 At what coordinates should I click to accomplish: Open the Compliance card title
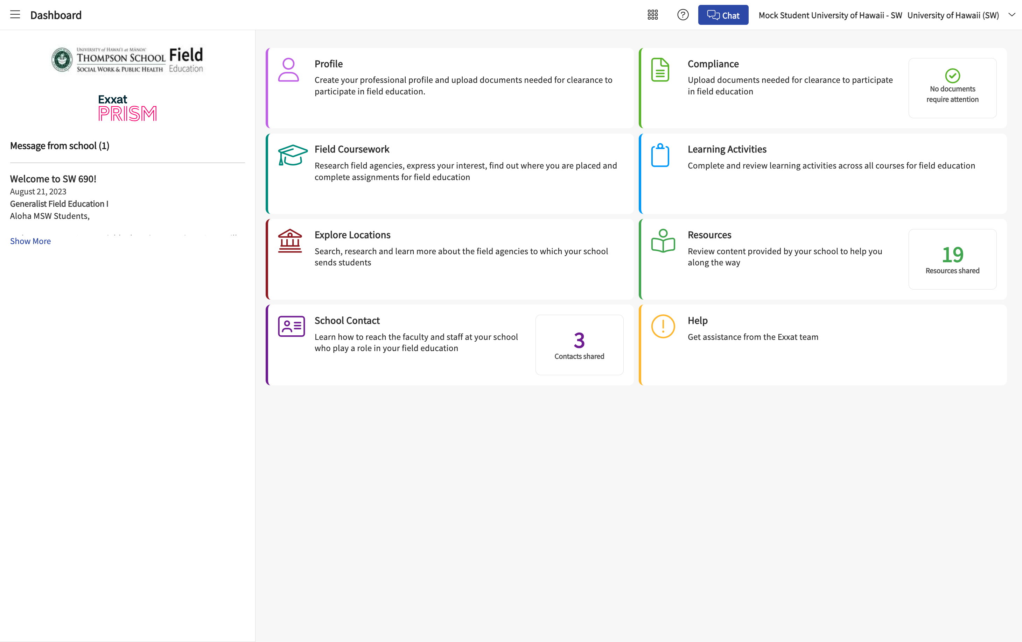click(713, 64)
